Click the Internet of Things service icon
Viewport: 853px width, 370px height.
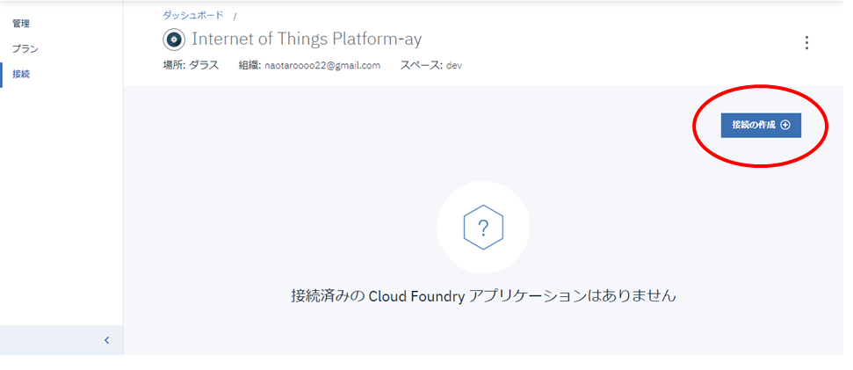[174, 40]
